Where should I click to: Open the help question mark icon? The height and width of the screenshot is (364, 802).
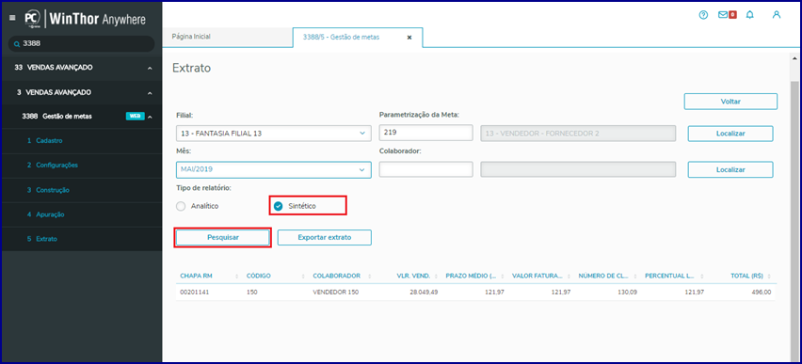point(703,15)
